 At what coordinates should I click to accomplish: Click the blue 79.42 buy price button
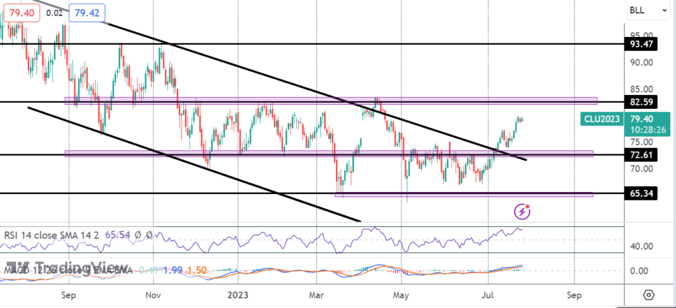87,12
